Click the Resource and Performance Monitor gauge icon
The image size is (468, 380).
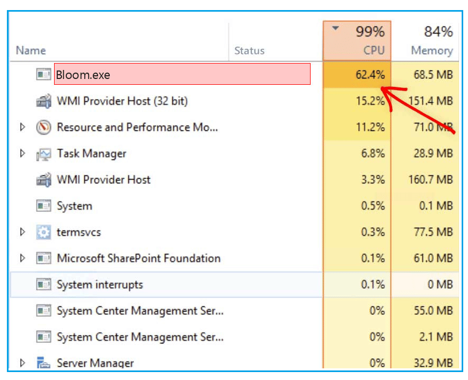(x=43, y=127)
